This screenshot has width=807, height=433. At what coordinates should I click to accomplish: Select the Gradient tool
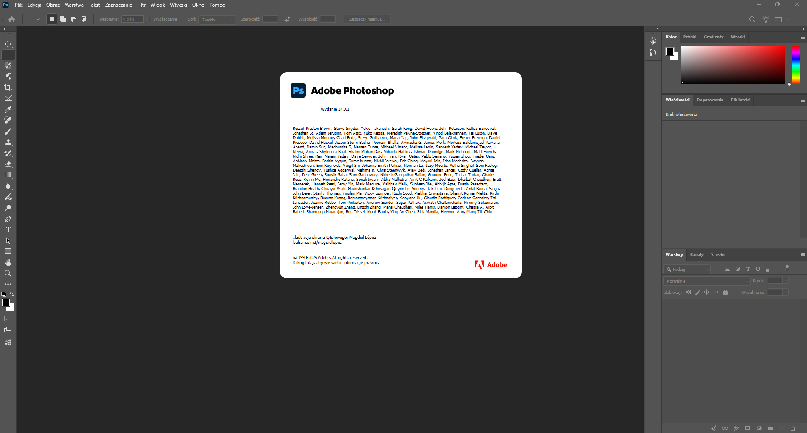pos(8,175)
